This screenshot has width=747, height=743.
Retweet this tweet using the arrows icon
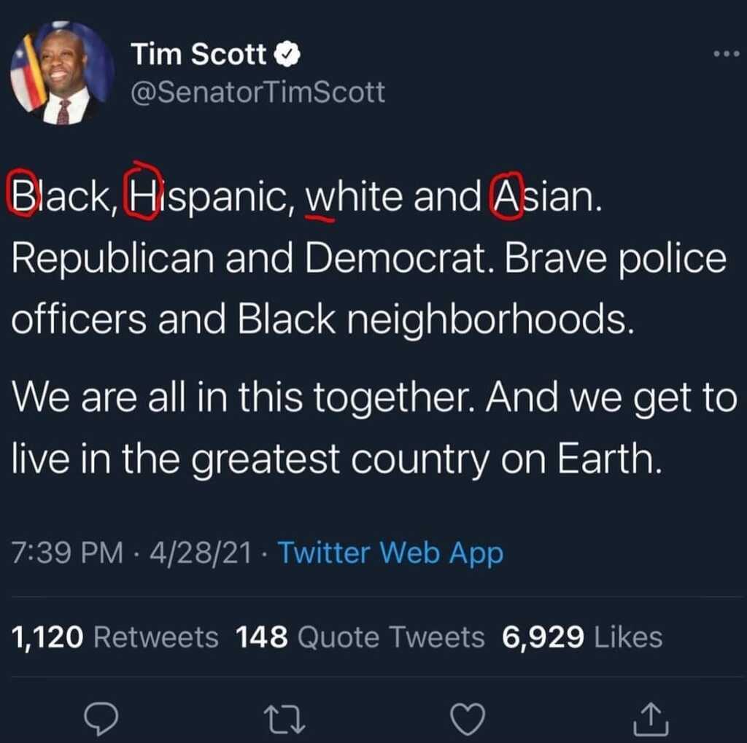click(285, 719)
